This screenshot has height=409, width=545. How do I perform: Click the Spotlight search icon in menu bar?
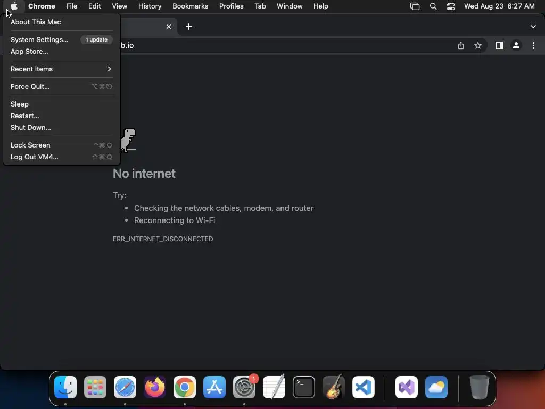pyautogui.click(x=433, y=6)
